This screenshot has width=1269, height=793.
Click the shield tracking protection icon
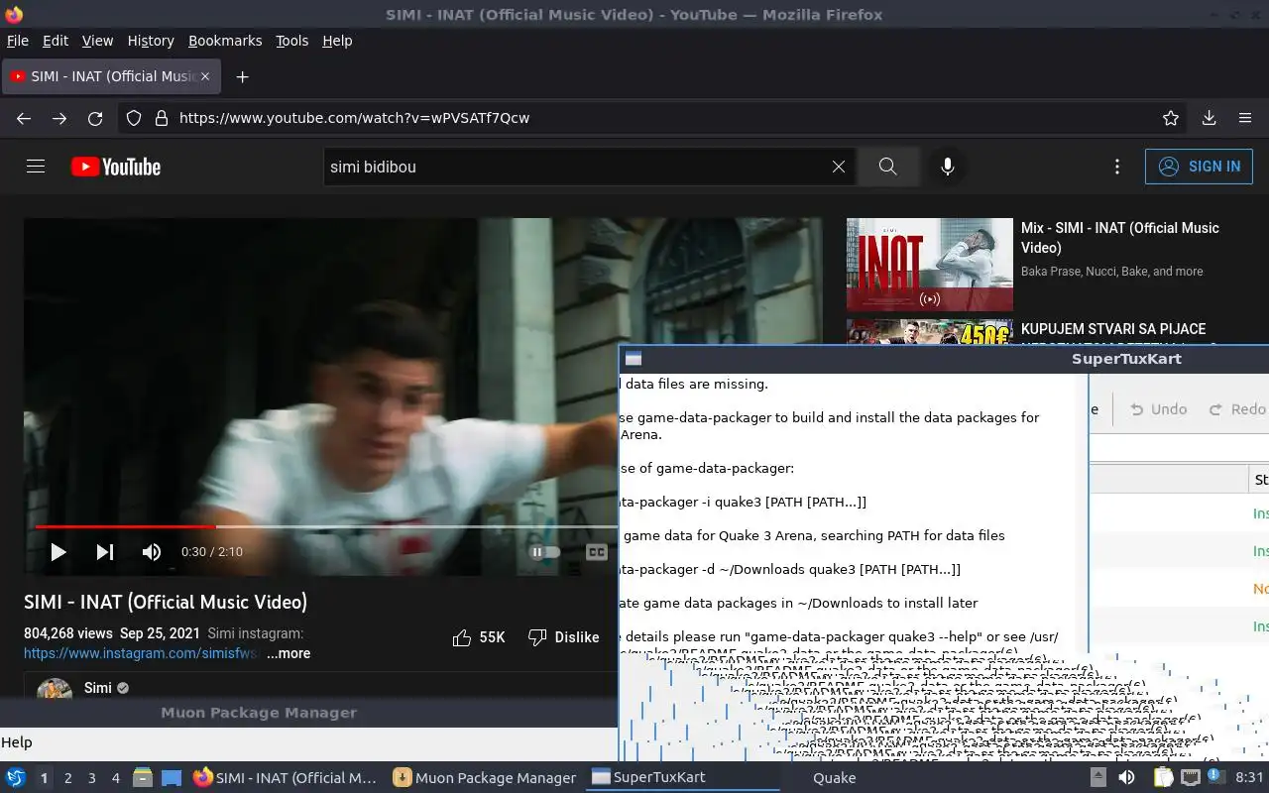coord(134,118)
